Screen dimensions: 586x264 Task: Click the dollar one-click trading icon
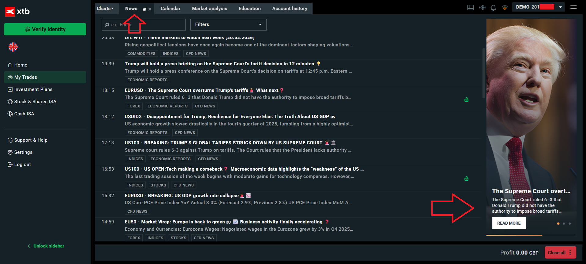coord(483,8)
